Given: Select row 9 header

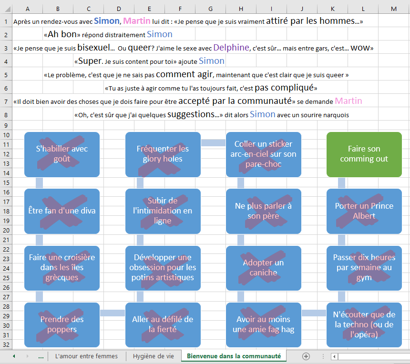Looking at the screenshot, I should 6,125.
